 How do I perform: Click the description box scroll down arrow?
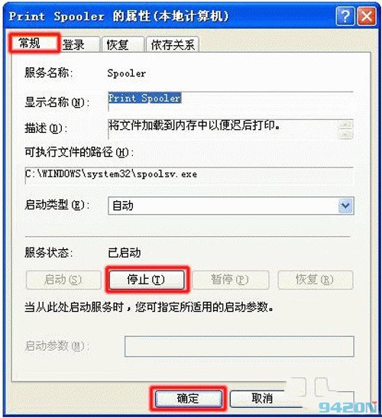pos(346,134)
